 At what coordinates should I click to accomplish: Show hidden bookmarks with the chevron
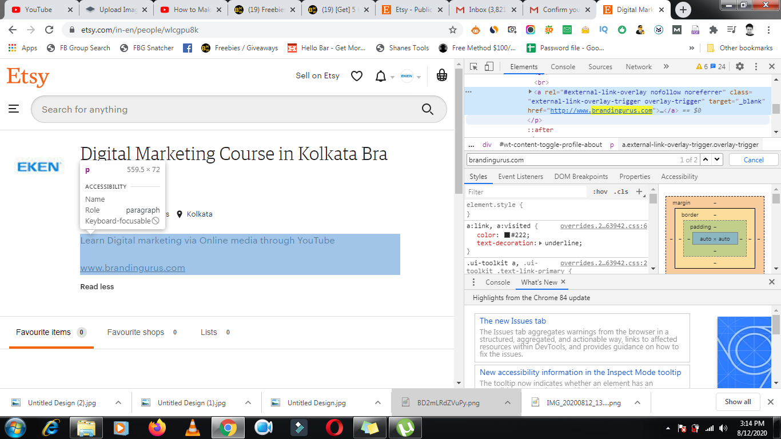[692, 48]
